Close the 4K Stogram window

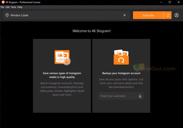[178, 2]
